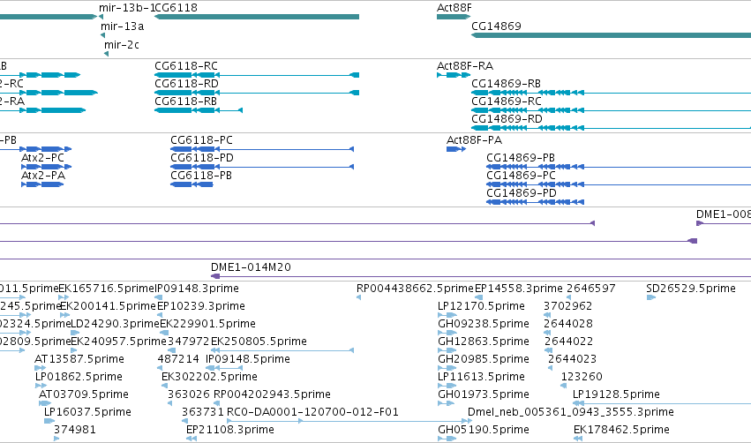Select feature labeled 2644023
This screenshot has height=443, width=751.
[572, 359]
